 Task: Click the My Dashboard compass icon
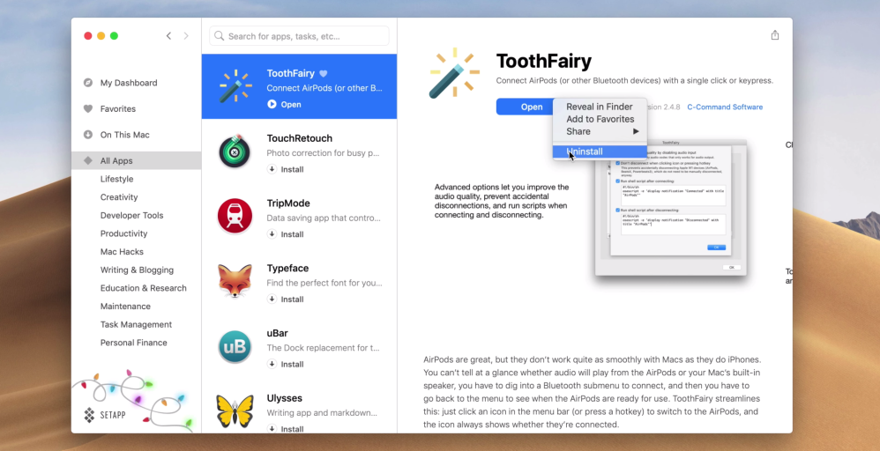coord(88,83)
